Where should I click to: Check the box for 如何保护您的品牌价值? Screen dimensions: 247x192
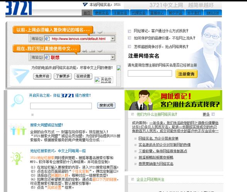point(129,38)
